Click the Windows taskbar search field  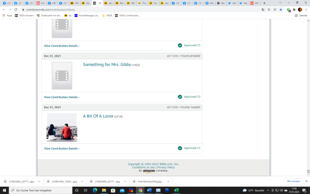point(41,190)
